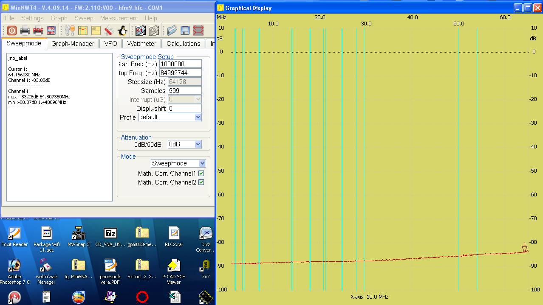543x305 pixels.
Task: Switch to the Graph-Manager tab
Action: pos(73,44)
